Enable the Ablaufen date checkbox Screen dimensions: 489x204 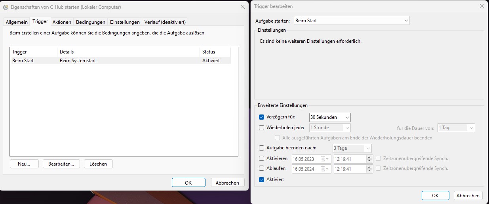point(261,168)
